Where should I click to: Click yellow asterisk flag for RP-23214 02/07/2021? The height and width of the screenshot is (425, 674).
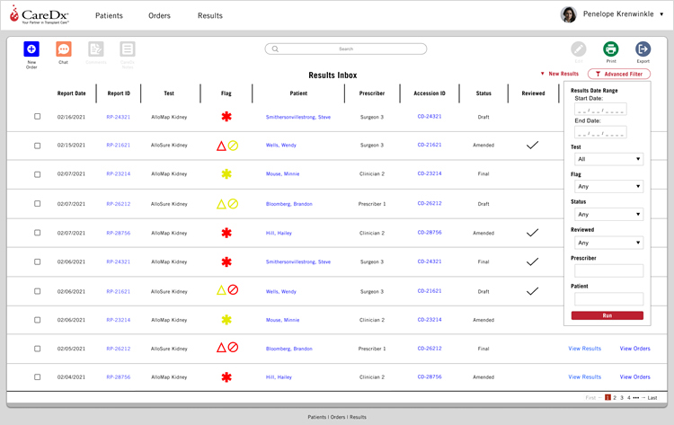226,174
